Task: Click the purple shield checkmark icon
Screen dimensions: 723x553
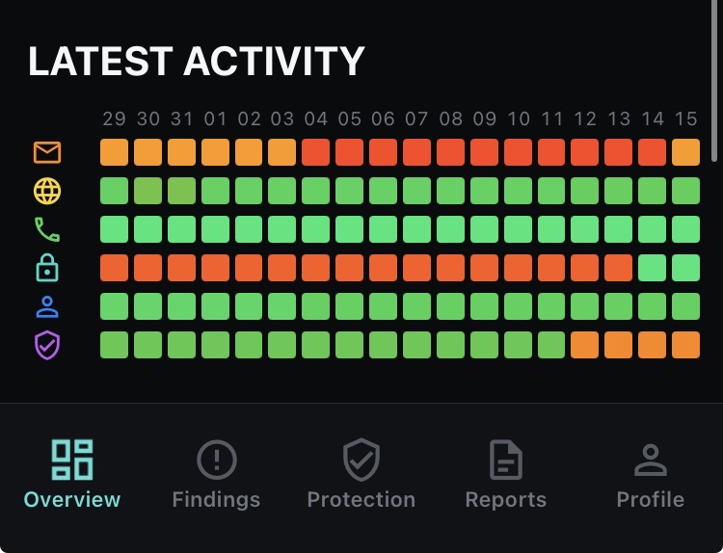Action: tap(47, 345)
